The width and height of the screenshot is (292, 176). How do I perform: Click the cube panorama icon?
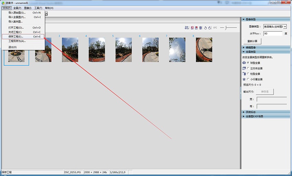point(244,68)
